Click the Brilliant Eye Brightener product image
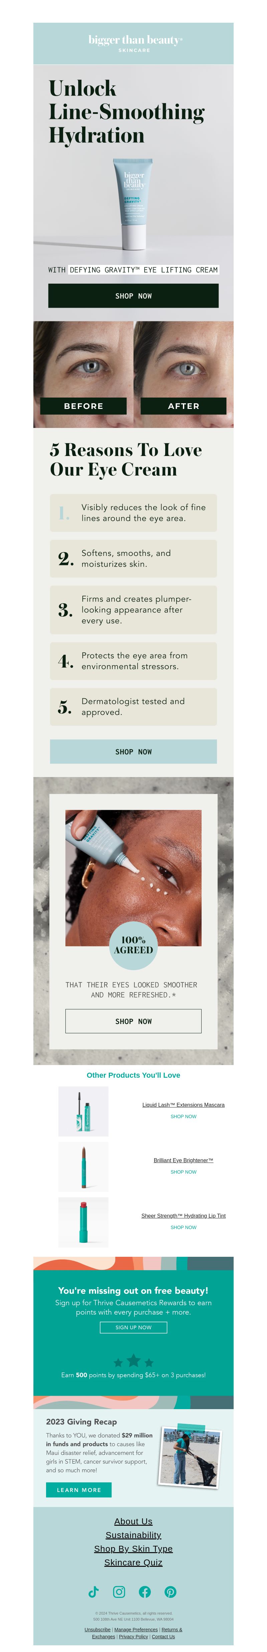 click(83, 1167)
